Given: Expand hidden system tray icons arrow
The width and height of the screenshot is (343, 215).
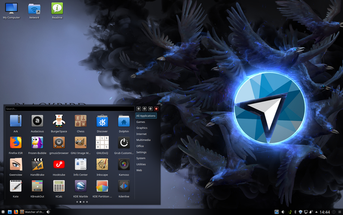Looking at the screenshot, I should [x=317, y=212].
